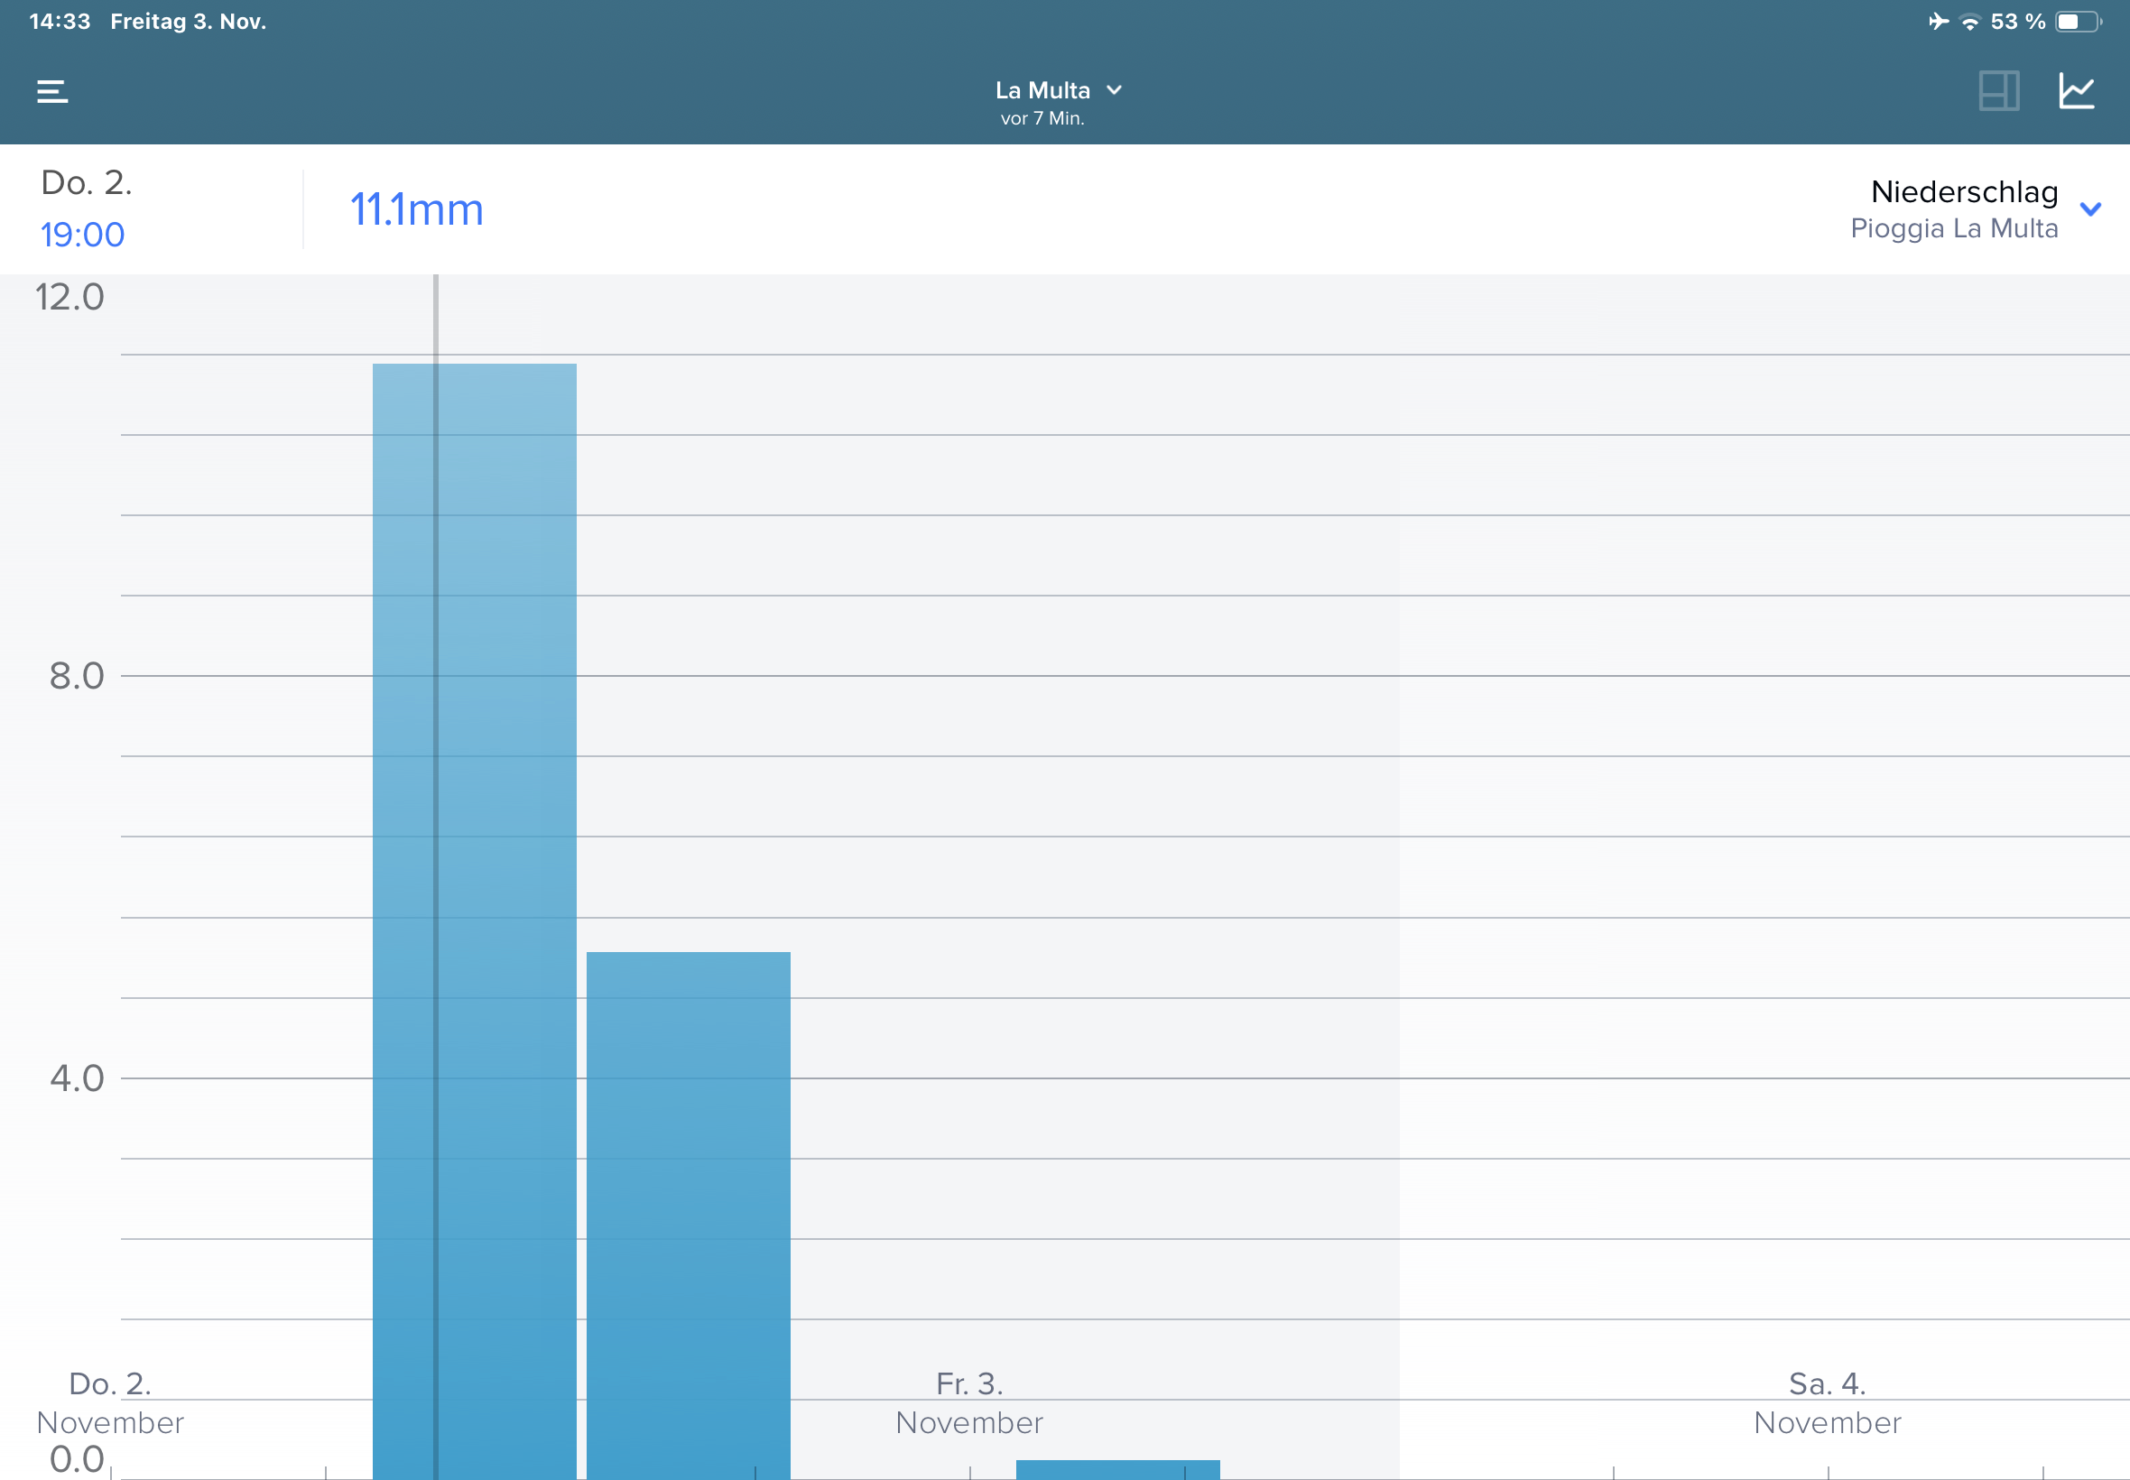Open the hamburger menu

click(x=52, y=91)
